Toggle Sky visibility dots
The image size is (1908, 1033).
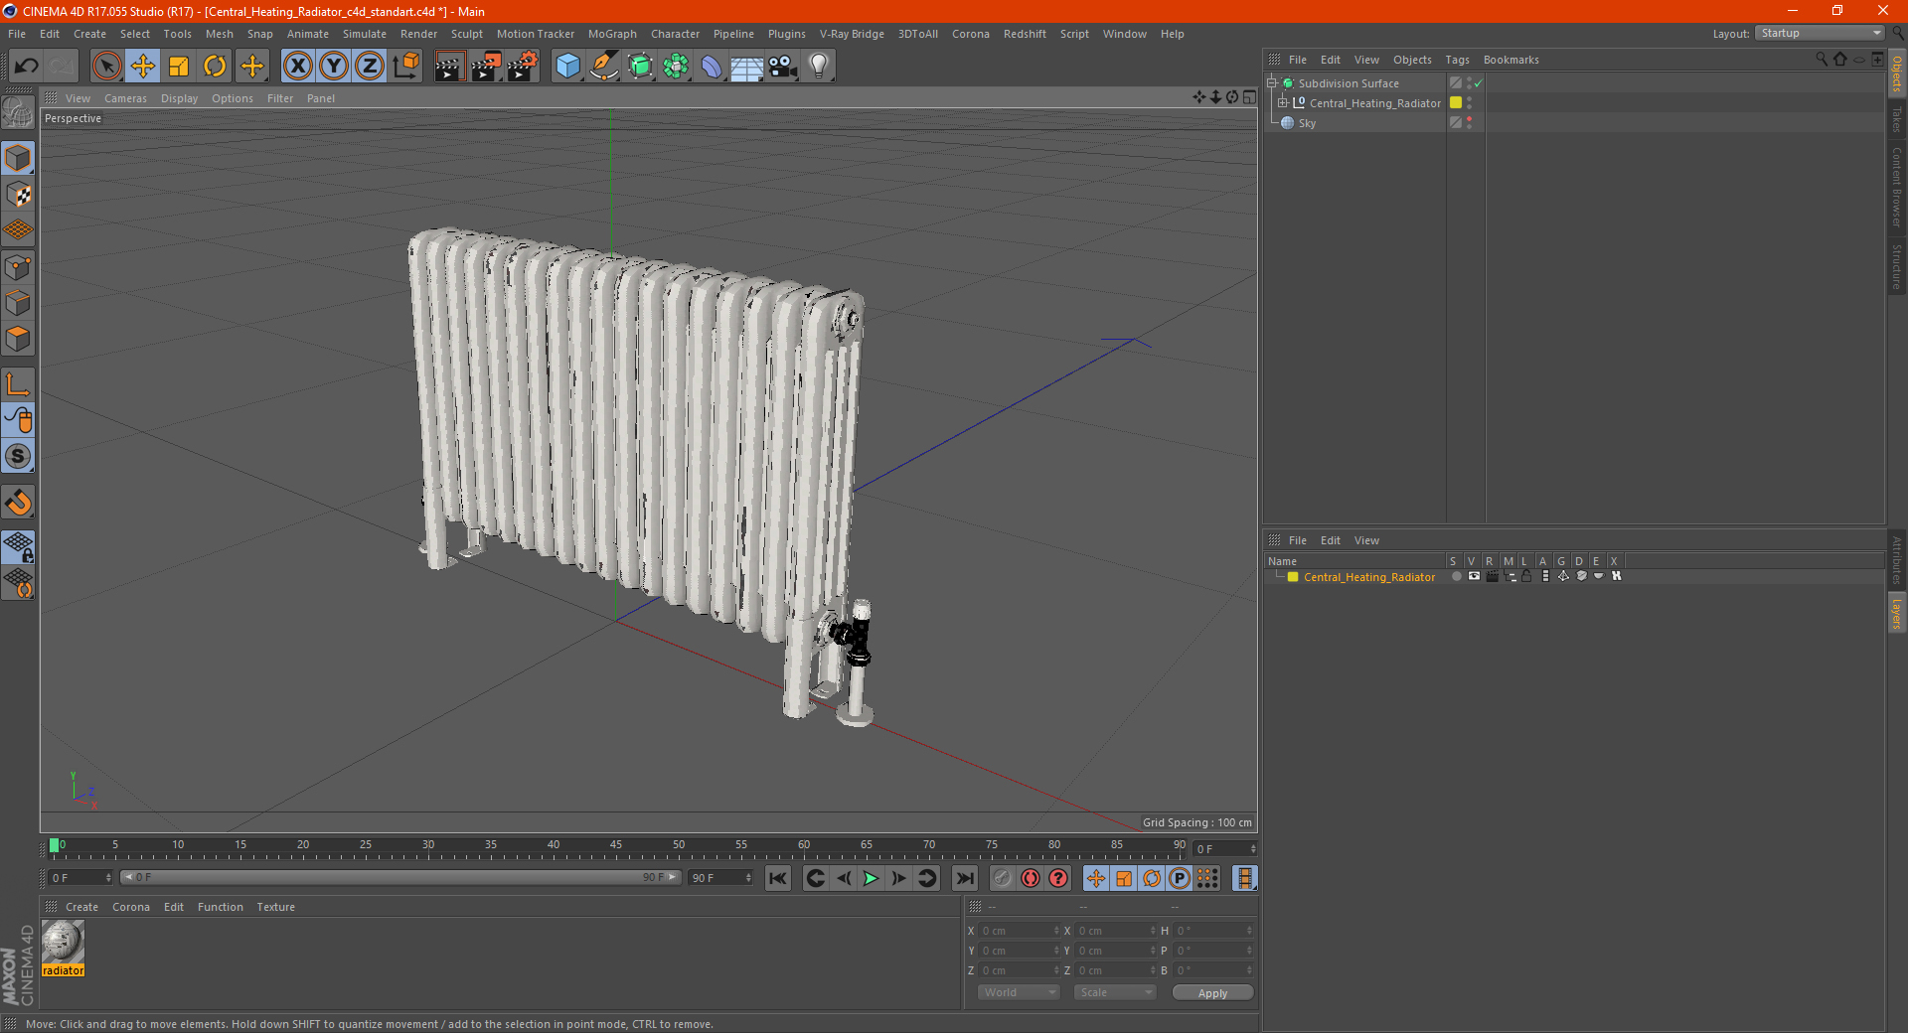(x=1469, y=122)
